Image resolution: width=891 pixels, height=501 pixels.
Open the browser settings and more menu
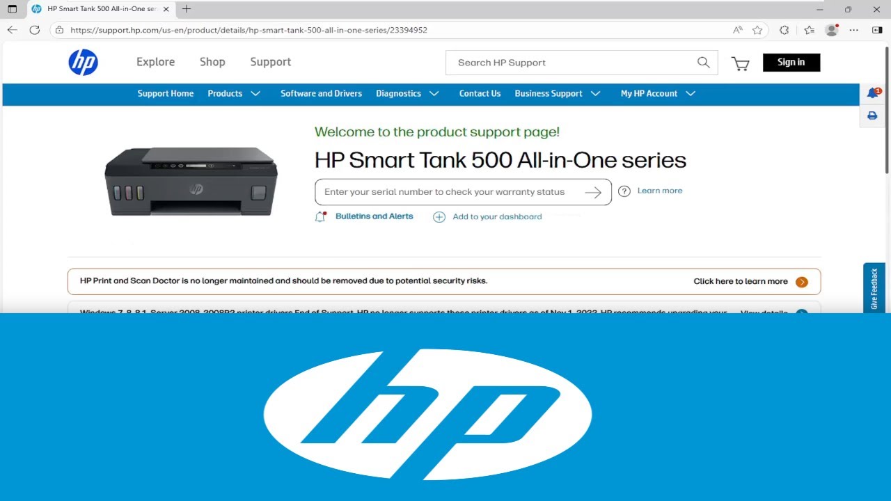(x=855, y=30)
